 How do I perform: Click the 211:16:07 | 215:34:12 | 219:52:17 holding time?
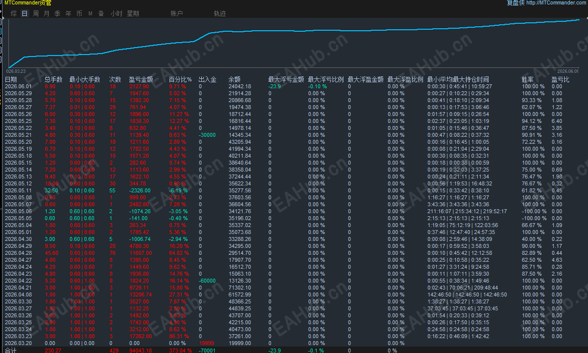tap(467, 211)
